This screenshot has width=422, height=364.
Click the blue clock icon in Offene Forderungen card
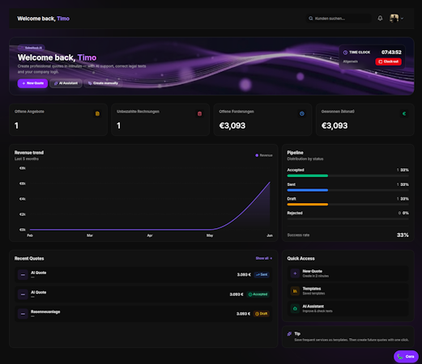click(x=302, y=113)
